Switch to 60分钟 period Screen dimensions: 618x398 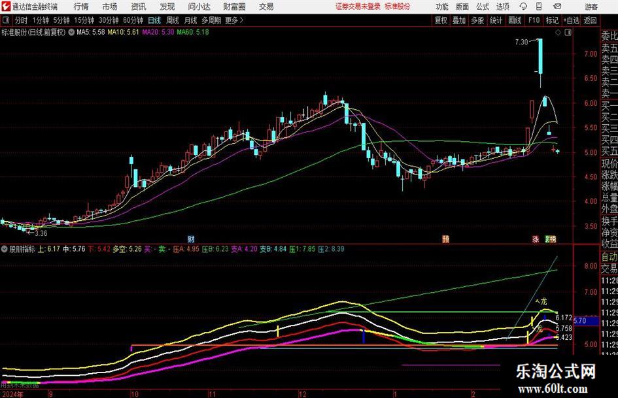pyautogui.click(x=133, y=20)
